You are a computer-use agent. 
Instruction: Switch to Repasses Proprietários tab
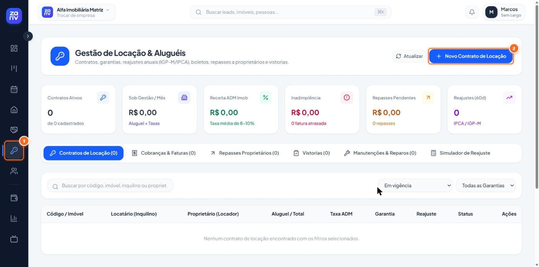pyautogui.click(x=244, y=153)
